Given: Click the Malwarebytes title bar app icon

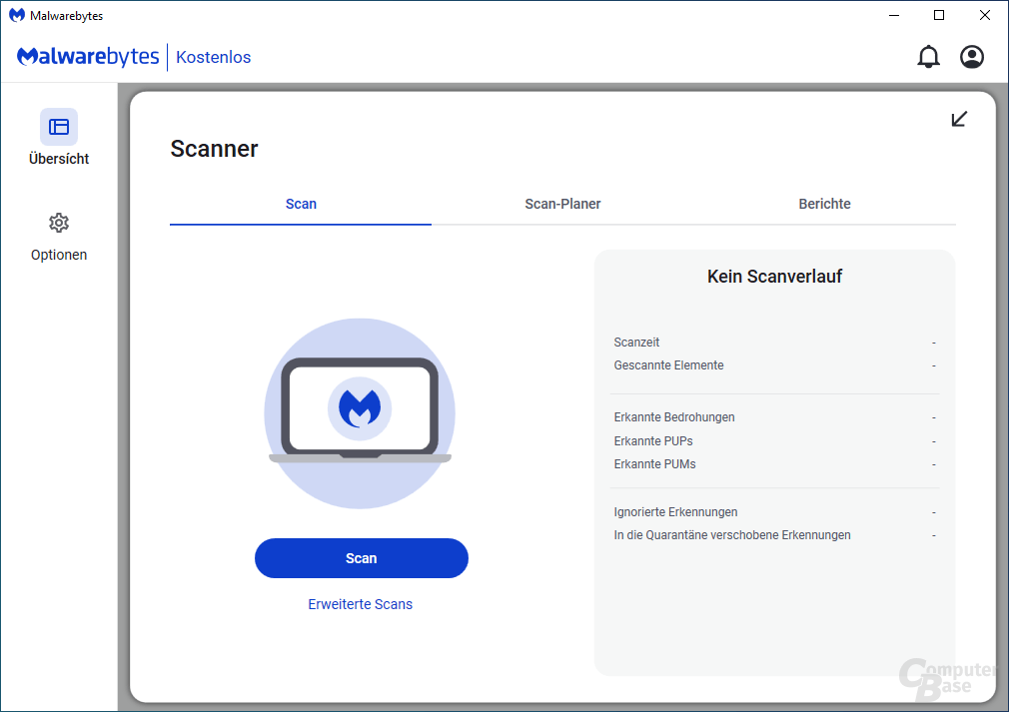Looking at the screenshot, I should click(17, 15).
